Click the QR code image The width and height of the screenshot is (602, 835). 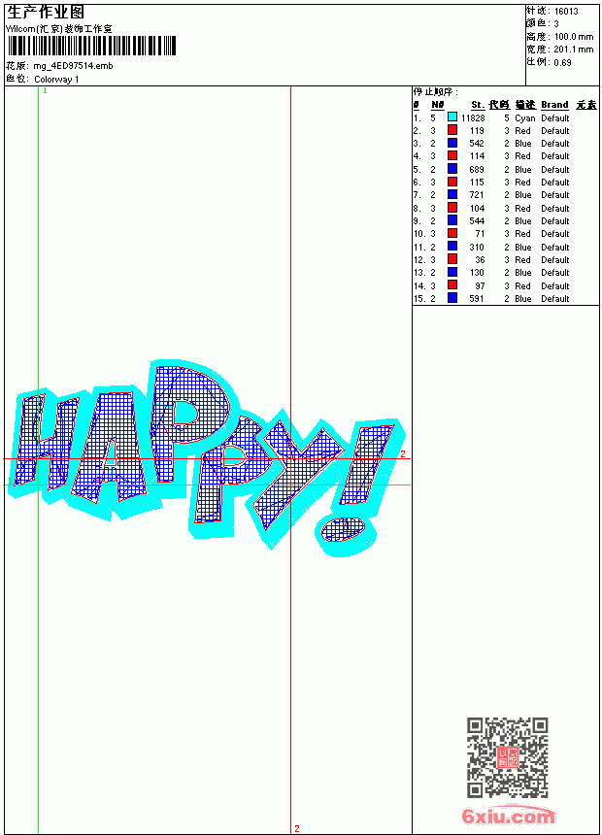pyautogui.click(x=508, y=757)
